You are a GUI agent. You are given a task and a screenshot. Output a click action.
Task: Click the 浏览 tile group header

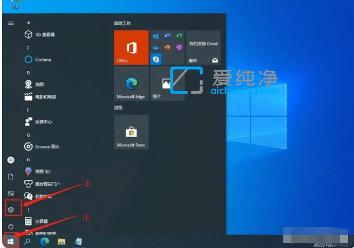(x=118, y=108)
